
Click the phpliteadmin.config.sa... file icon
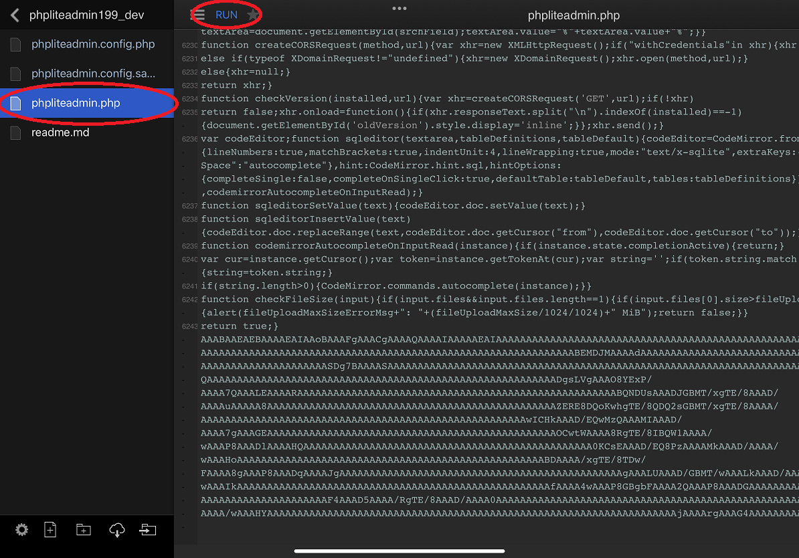pos(16,74)
